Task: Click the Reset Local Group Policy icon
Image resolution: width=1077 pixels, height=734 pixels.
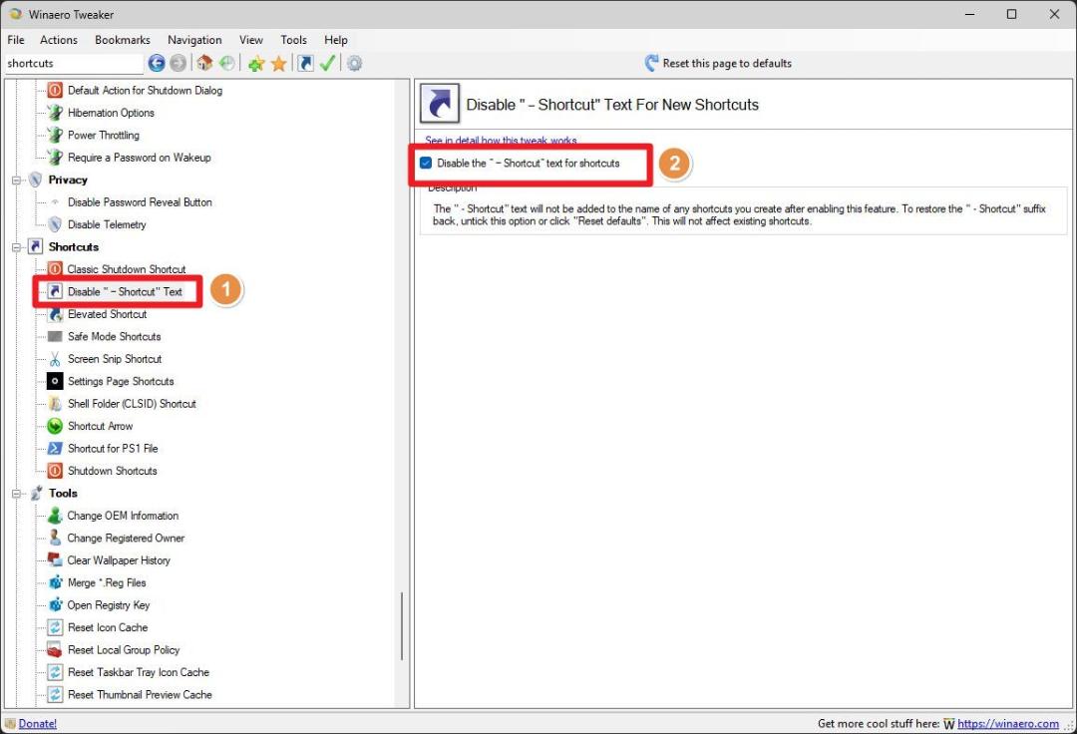Action: tap(55, 649)
